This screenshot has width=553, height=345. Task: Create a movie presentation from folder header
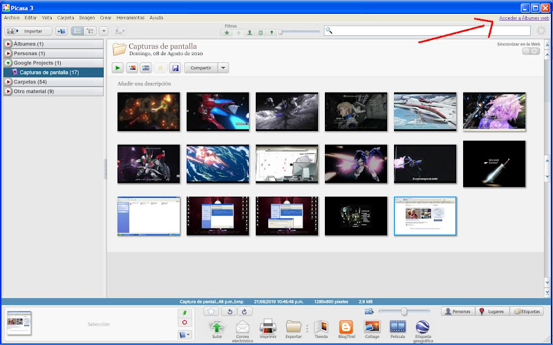point(146,68)
